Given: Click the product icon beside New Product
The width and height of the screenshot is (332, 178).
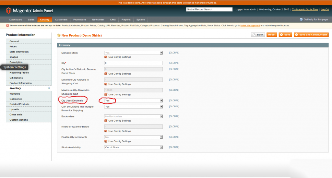Looking at the screenshot, I should [x=59, y=35].
